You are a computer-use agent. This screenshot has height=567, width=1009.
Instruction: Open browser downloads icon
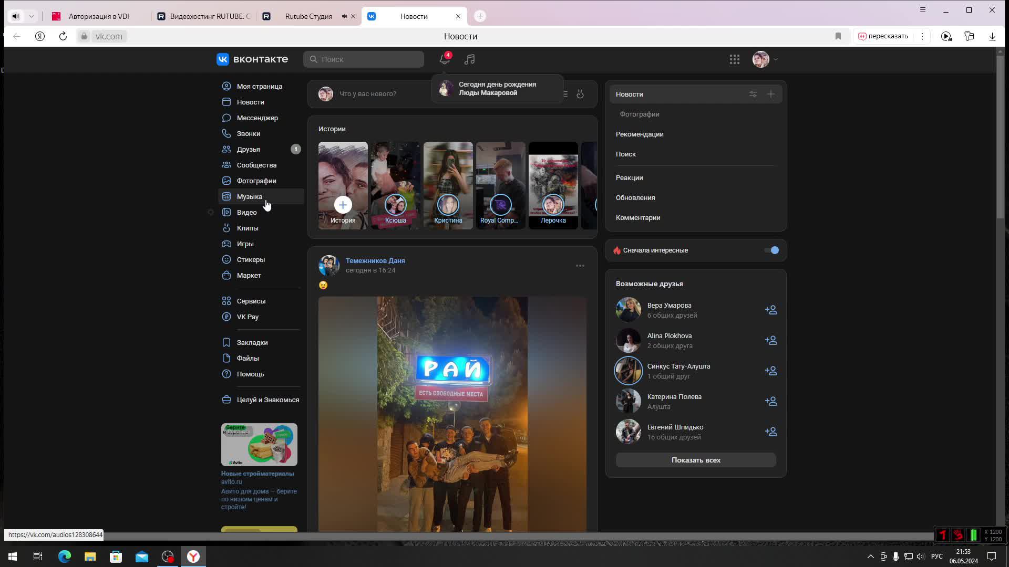tap(992, 36)
